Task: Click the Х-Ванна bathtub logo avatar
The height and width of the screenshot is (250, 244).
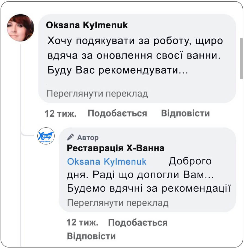Action: 45,136
